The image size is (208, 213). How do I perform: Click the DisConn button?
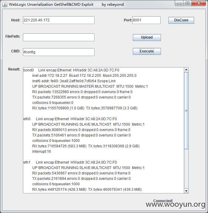click(181, 20)
